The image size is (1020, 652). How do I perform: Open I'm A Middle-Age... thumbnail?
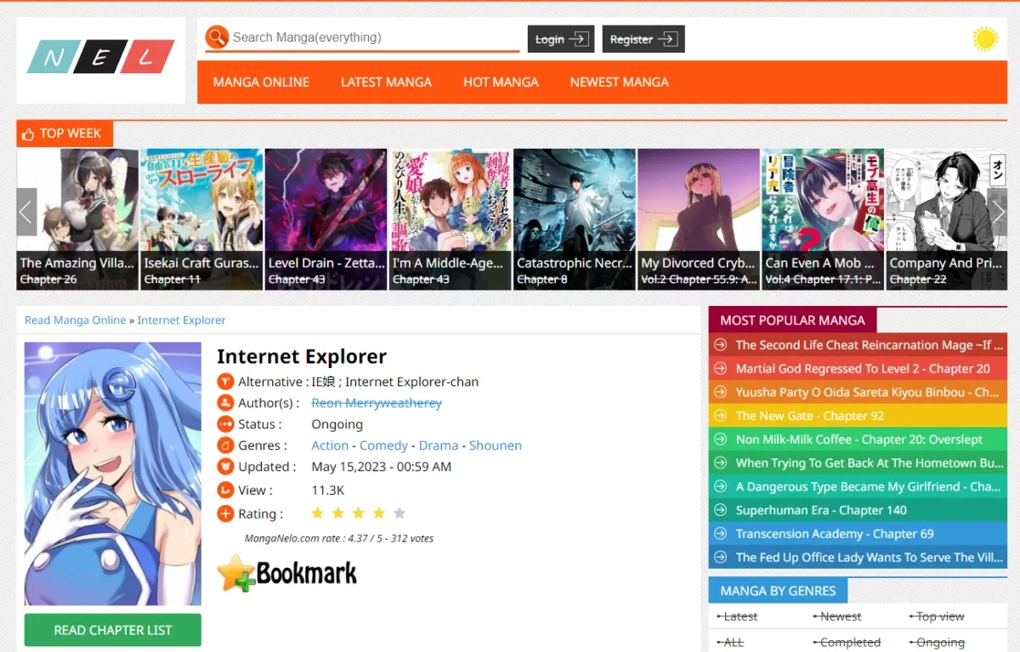pos(450,219)
